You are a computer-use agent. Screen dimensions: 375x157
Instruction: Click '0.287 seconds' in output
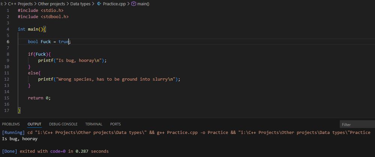[92, 151]
